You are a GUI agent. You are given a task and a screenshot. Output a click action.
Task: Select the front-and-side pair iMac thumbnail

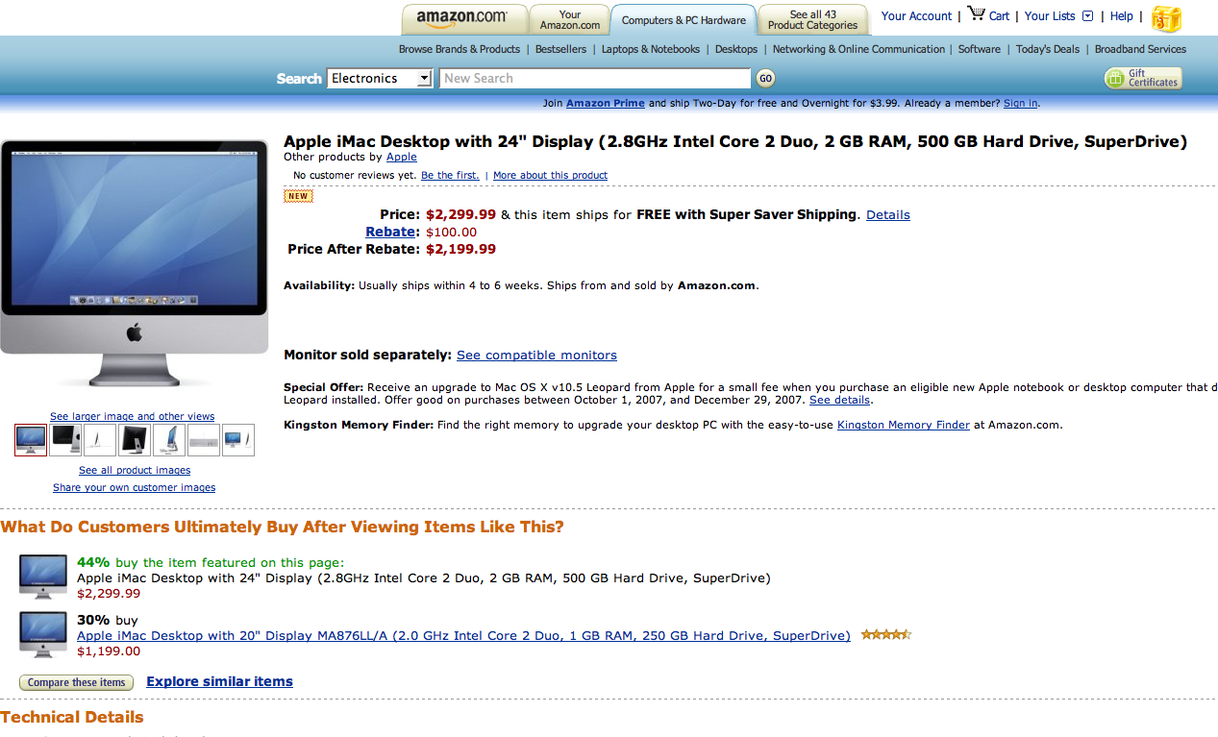click(238, 440)
